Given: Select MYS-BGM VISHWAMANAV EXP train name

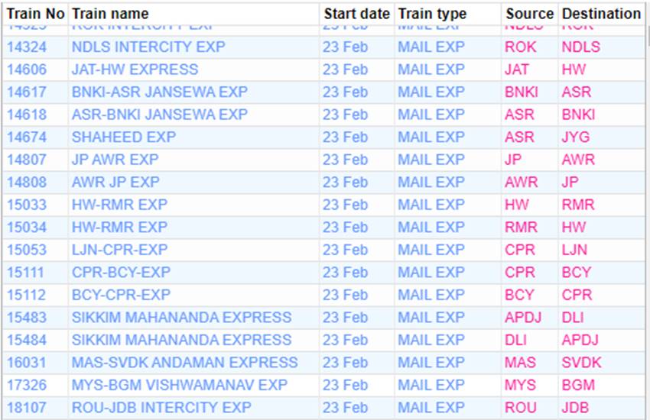Looking at the screenshot, I should coord(180,385).
